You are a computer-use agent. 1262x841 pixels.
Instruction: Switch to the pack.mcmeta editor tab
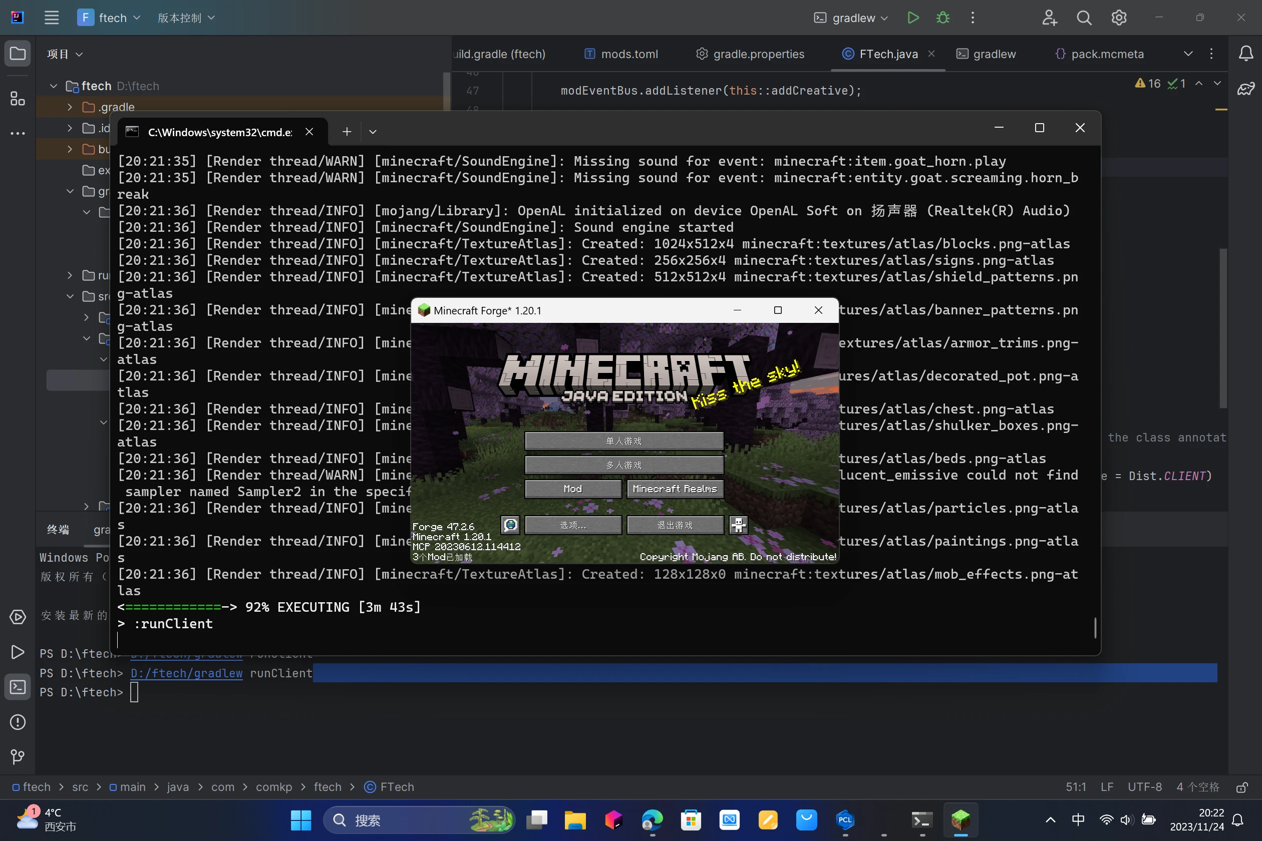point(1099,54)
